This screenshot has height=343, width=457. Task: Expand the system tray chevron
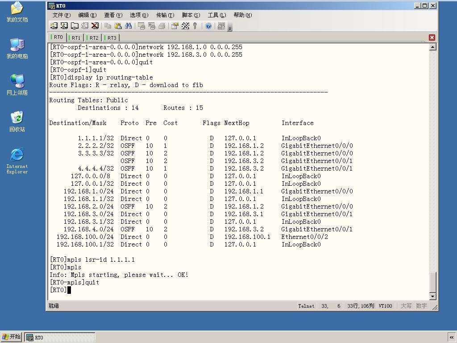[x=452, y=337]
